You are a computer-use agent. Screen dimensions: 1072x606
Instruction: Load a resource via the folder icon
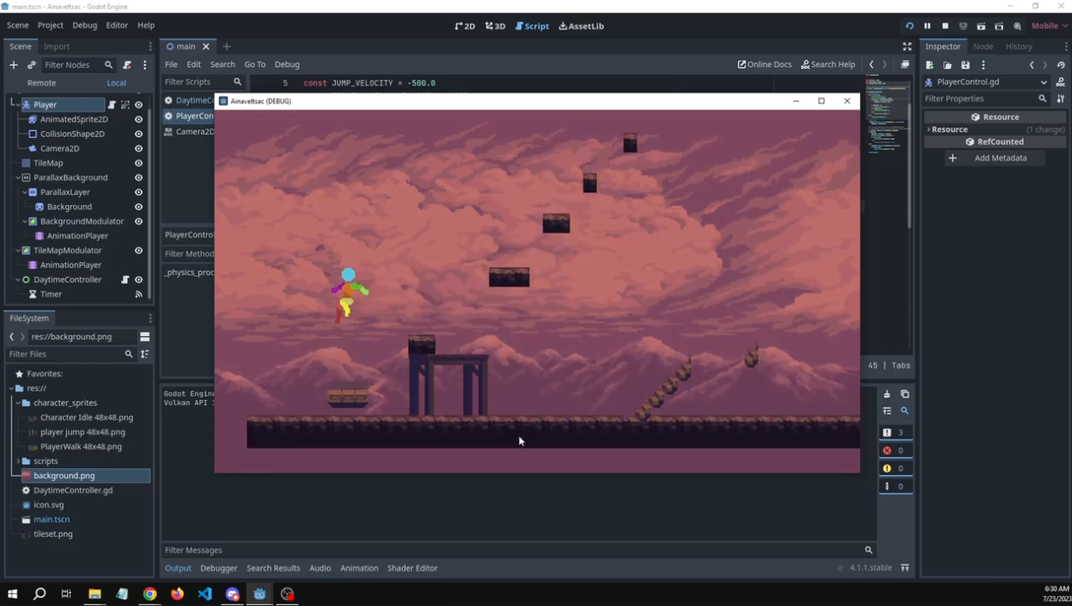[x=948, y=66]
